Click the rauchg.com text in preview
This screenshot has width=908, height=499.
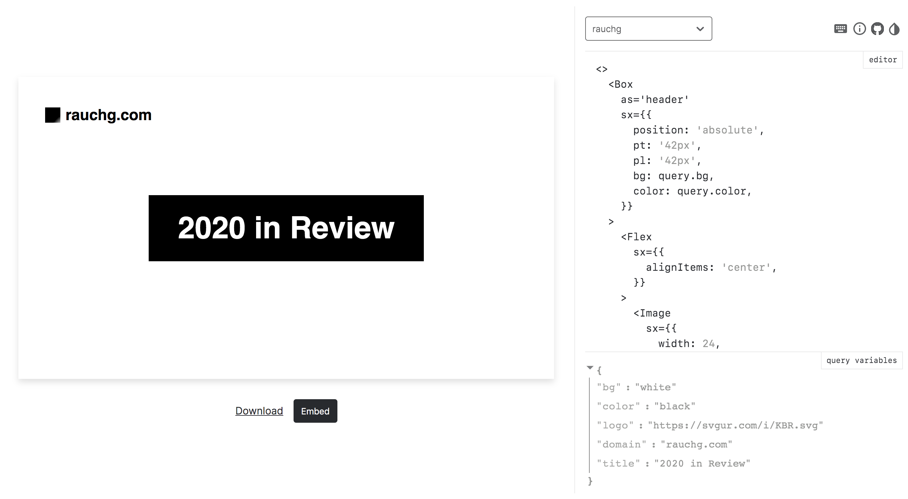coord(108,115)
